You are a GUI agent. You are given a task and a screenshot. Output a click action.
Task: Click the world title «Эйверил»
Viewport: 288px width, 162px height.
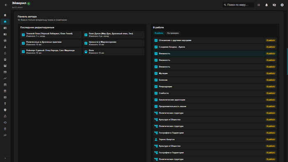click(x=19, y=3)
